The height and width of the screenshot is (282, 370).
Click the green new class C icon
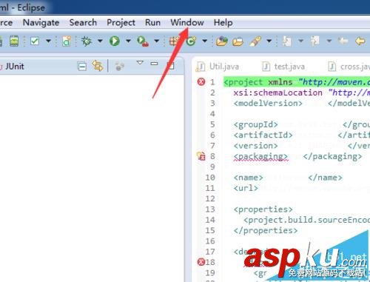(191, 41)
